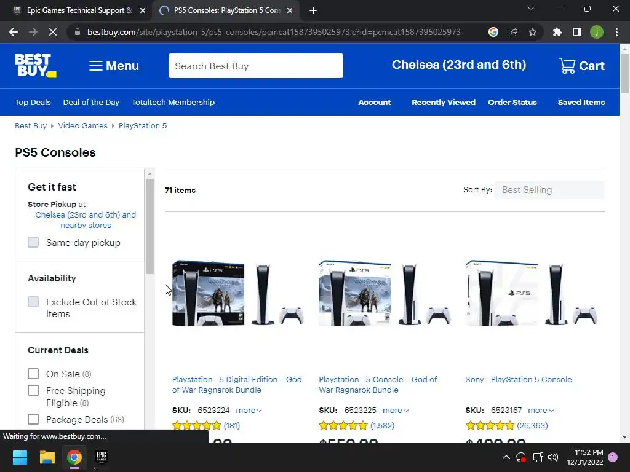Check the Same-day pickup checkbox
The height and width of the screenshot is (472, 630).
coord(33,242)
